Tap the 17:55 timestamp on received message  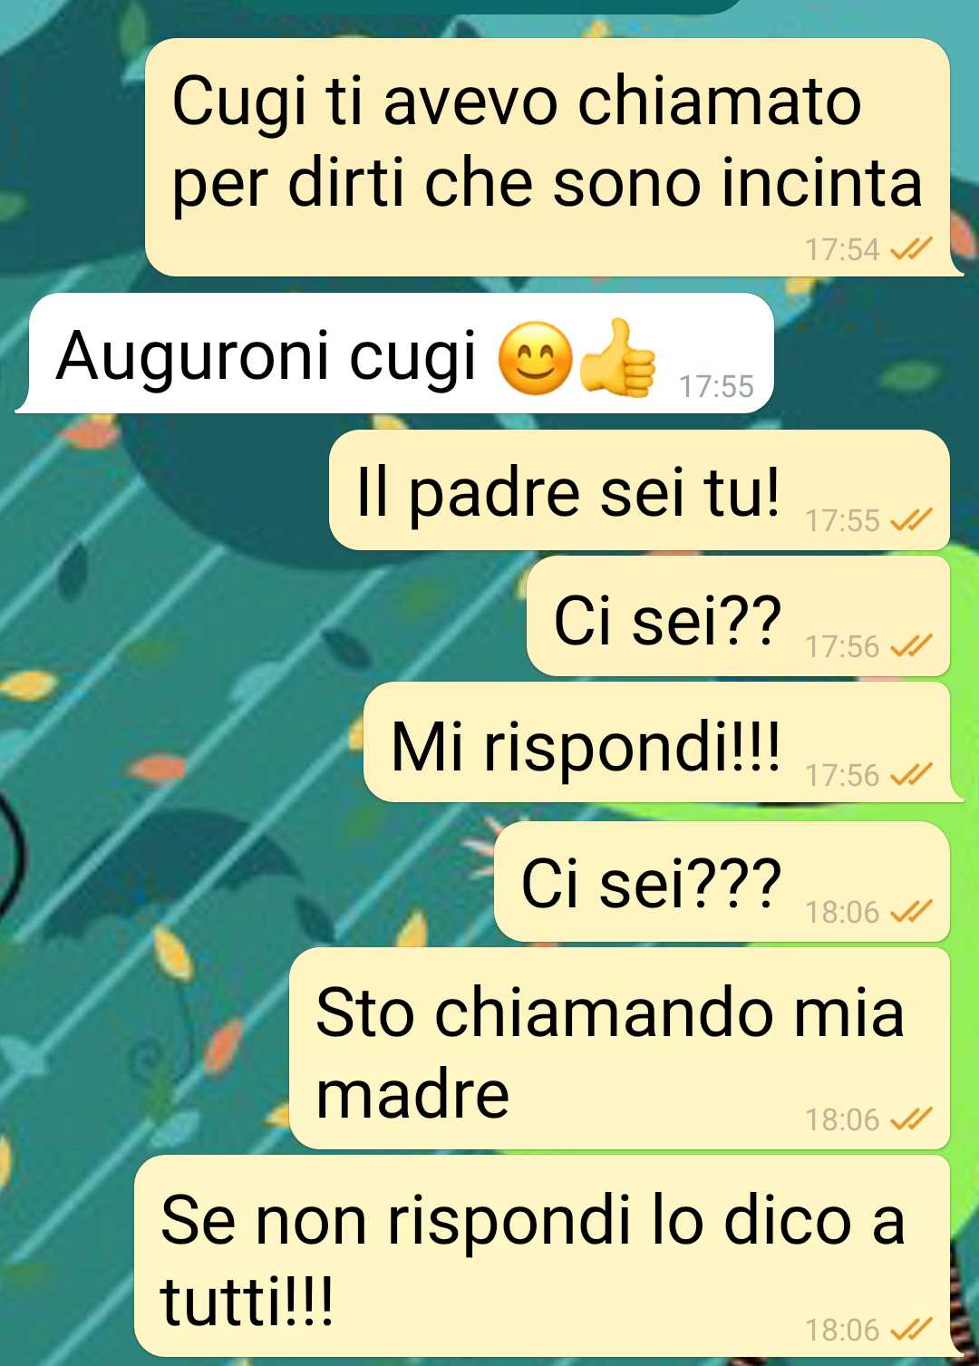(x=716, y=387)
